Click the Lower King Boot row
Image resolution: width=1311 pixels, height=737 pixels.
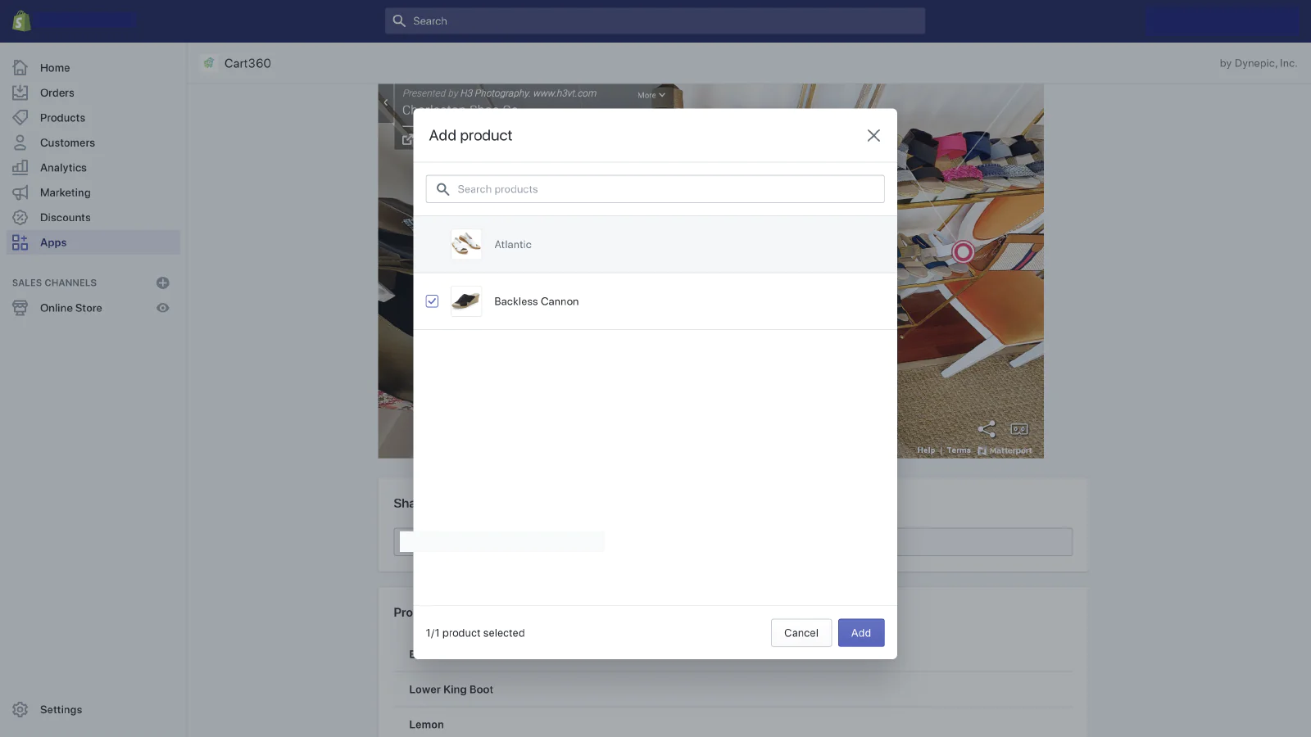pos(733,690)
